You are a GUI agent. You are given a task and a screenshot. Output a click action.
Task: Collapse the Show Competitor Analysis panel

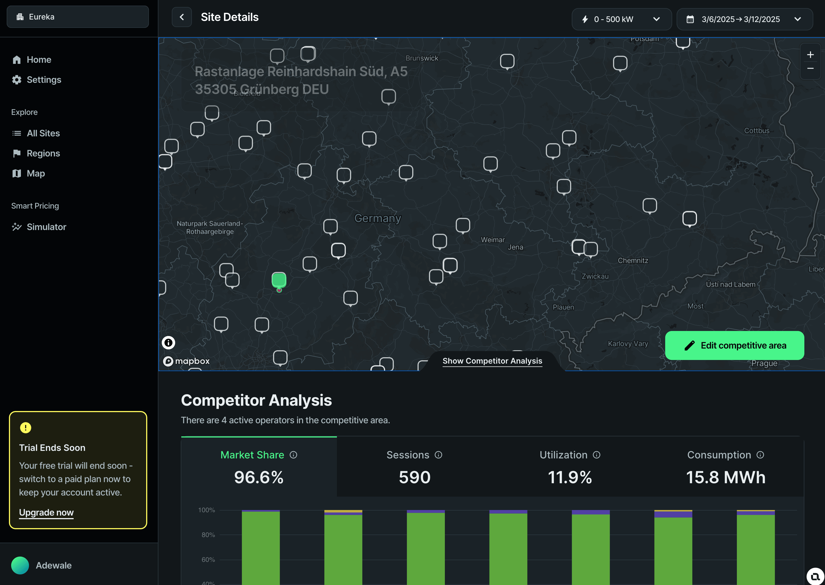click(x=492, y=361)
